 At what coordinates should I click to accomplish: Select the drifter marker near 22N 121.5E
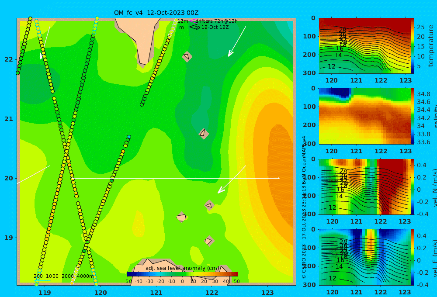point(187,57)
